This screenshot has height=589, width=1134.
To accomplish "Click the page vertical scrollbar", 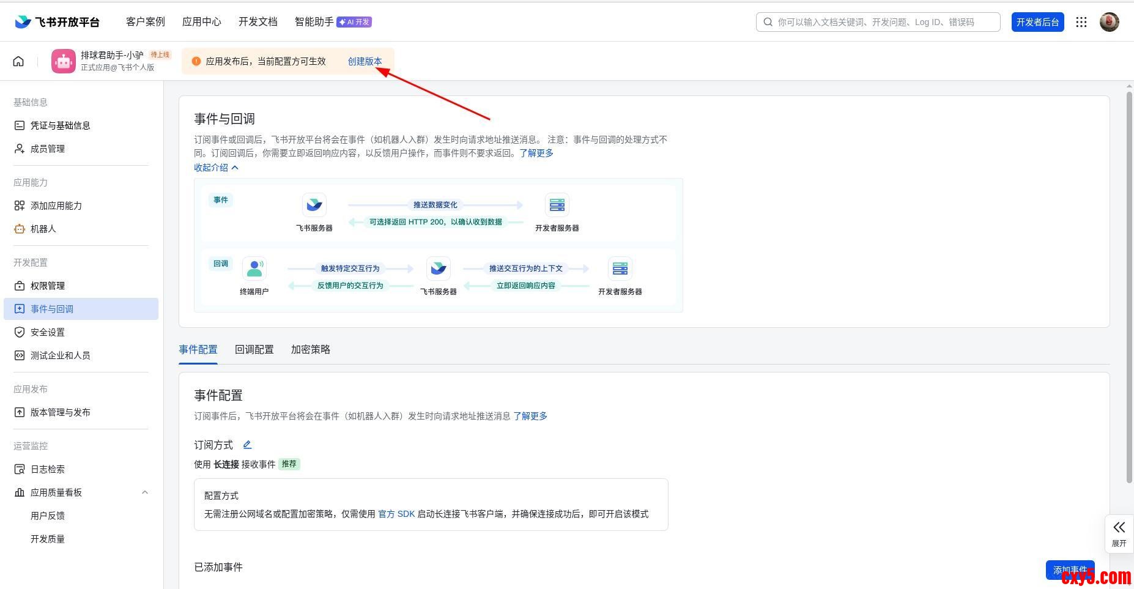I will [x=1130, y=287].
